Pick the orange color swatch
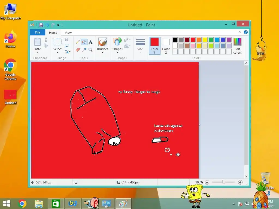The image size is (279, 209). (x=199, y=40)
